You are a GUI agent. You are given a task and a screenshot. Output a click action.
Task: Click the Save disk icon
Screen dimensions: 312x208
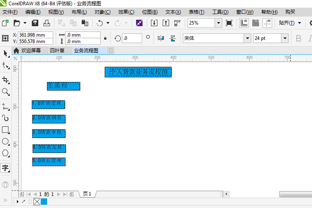pyautogui.click(x=35, y=23)
